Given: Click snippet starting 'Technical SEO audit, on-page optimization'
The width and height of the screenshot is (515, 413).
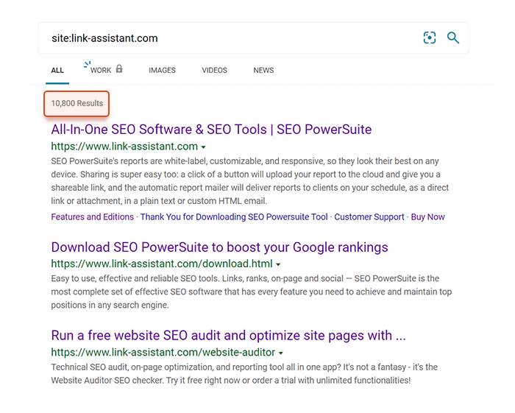Looking at the screenshot, I should (244, 373).
